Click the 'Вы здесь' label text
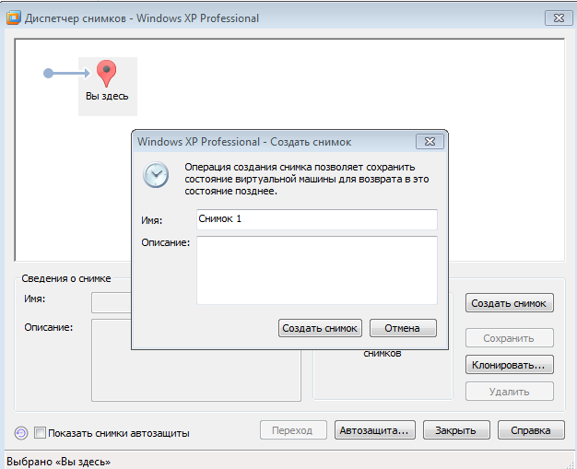The image size is (577, 469). (107, 97)
